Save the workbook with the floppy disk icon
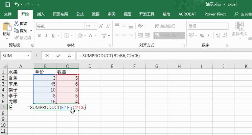Screen dimensions: 252x135 (8, 4)
